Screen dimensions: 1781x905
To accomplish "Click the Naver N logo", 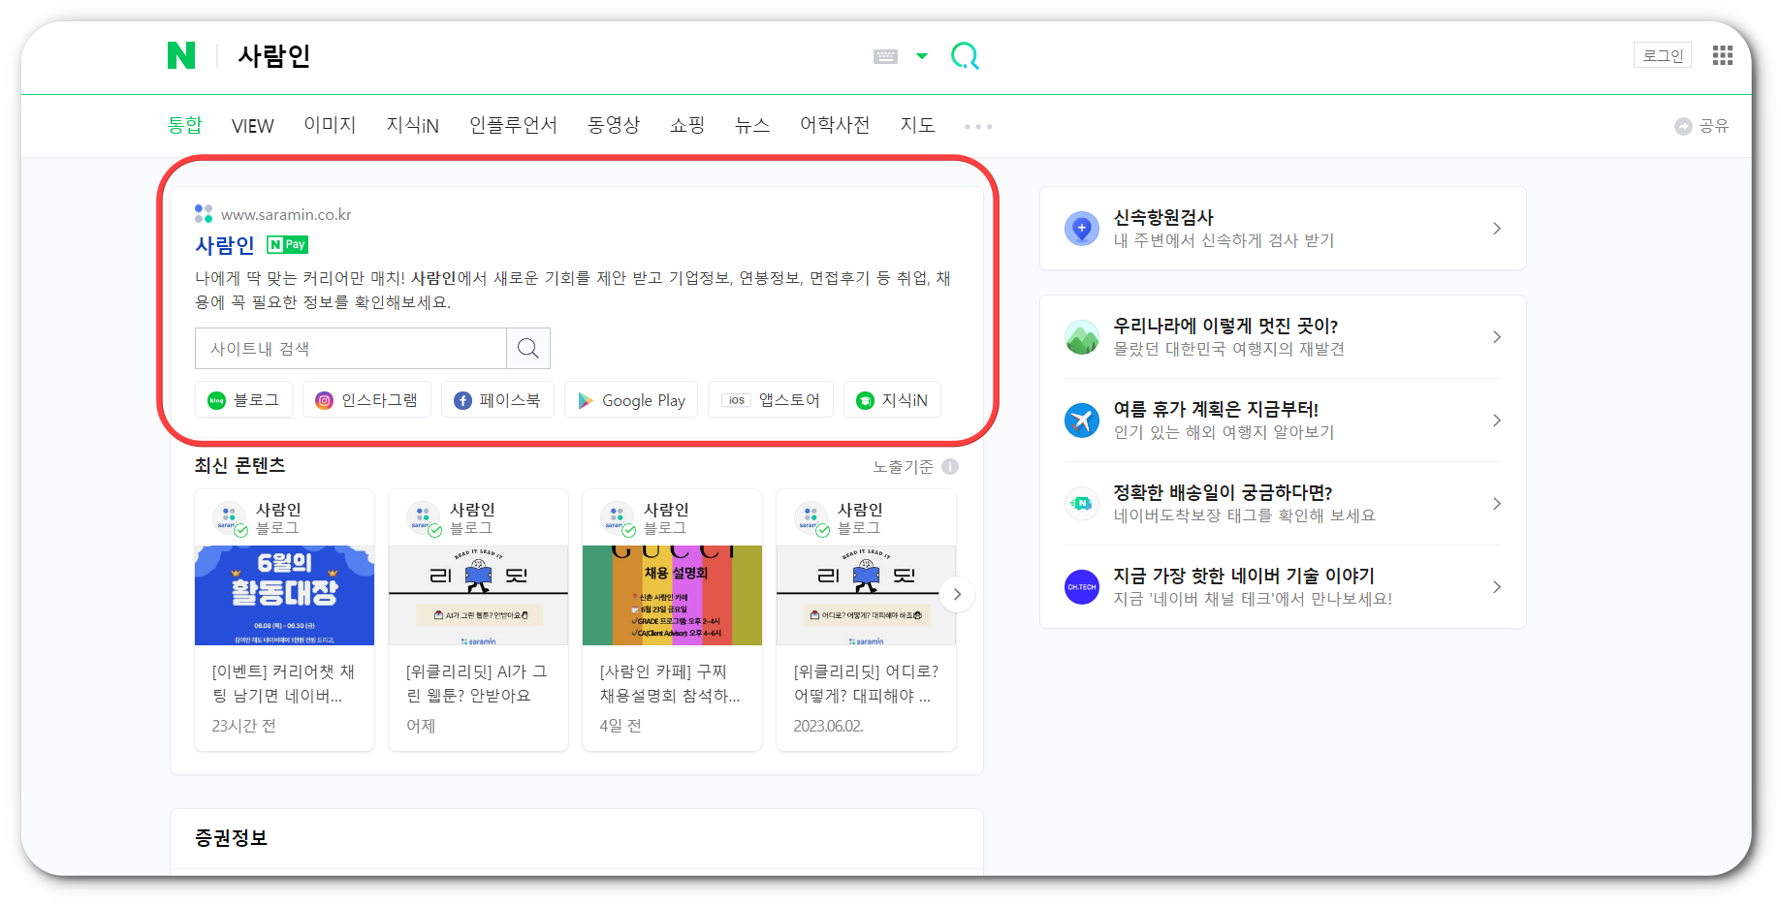I will [180, 56].
